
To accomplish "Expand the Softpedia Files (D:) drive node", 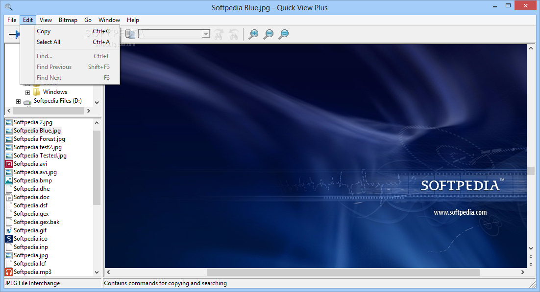I will (18, 101).
